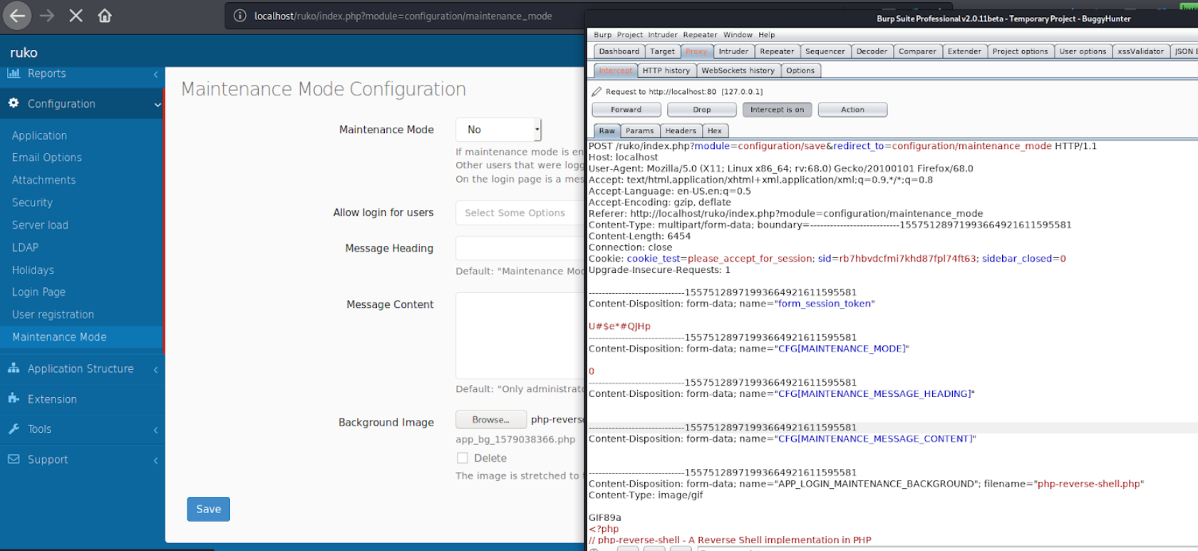This screenshot has height=551, width=1198.
Task: Expand Application Structure chevron
Action: (x=155, y=369)
